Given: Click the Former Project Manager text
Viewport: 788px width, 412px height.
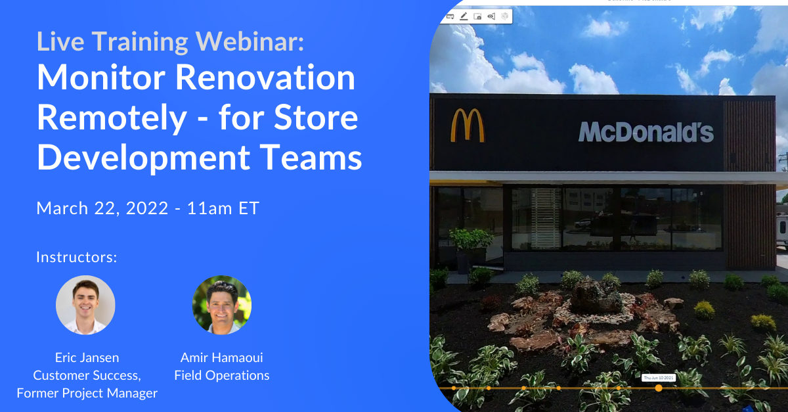Looking at the screenshot, I should click(87, 394).
